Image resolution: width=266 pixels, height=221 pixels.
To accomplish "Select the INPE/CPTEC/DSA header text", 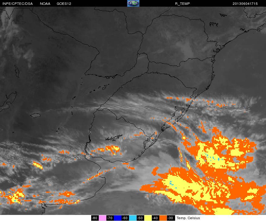I will [18, 4].
